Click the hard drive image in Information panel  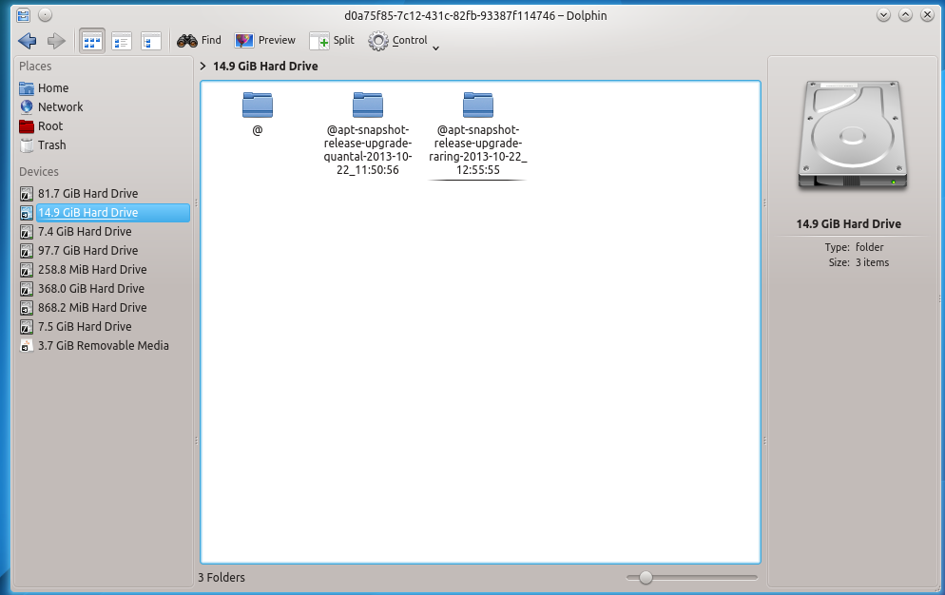pos(853,137)
